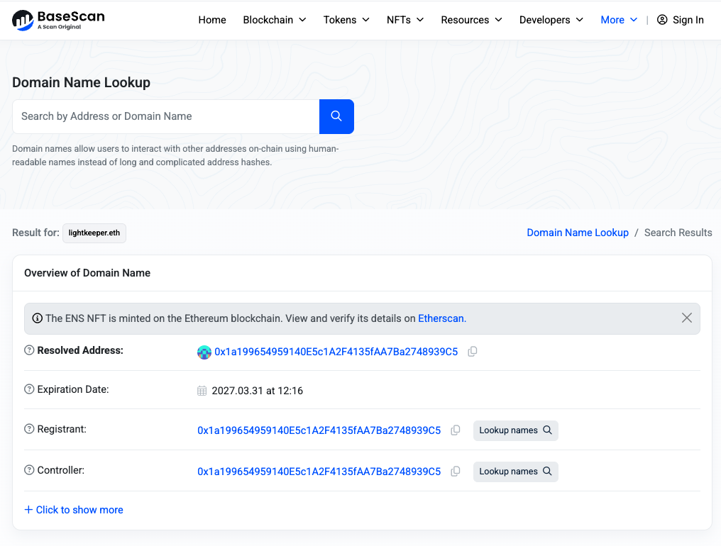Click Lookup names for Registrant
Screen dimensions: 721x546
515,430
